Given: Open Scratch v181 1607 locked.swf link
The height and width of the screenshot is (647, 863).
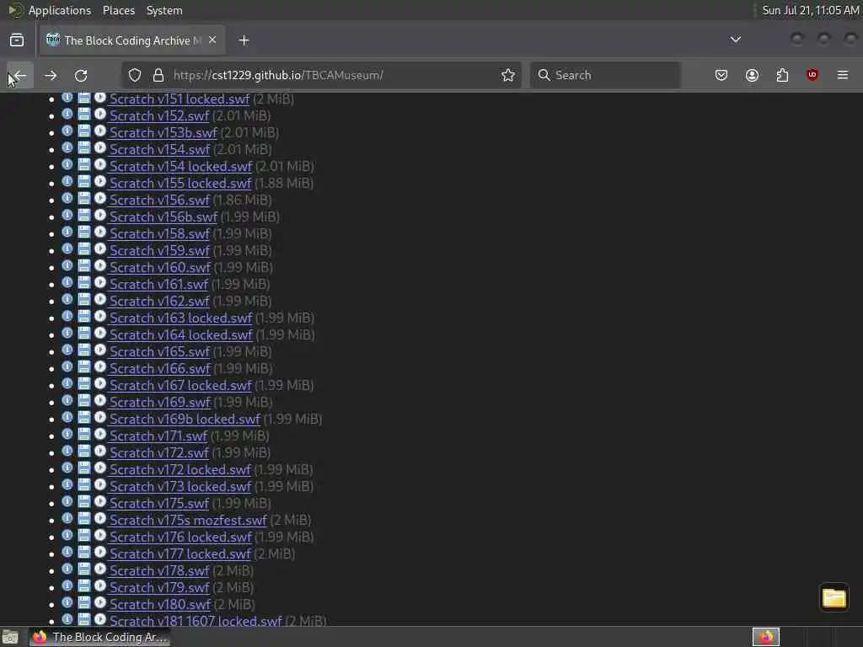Looking at the screenshot, I should 196,621.
